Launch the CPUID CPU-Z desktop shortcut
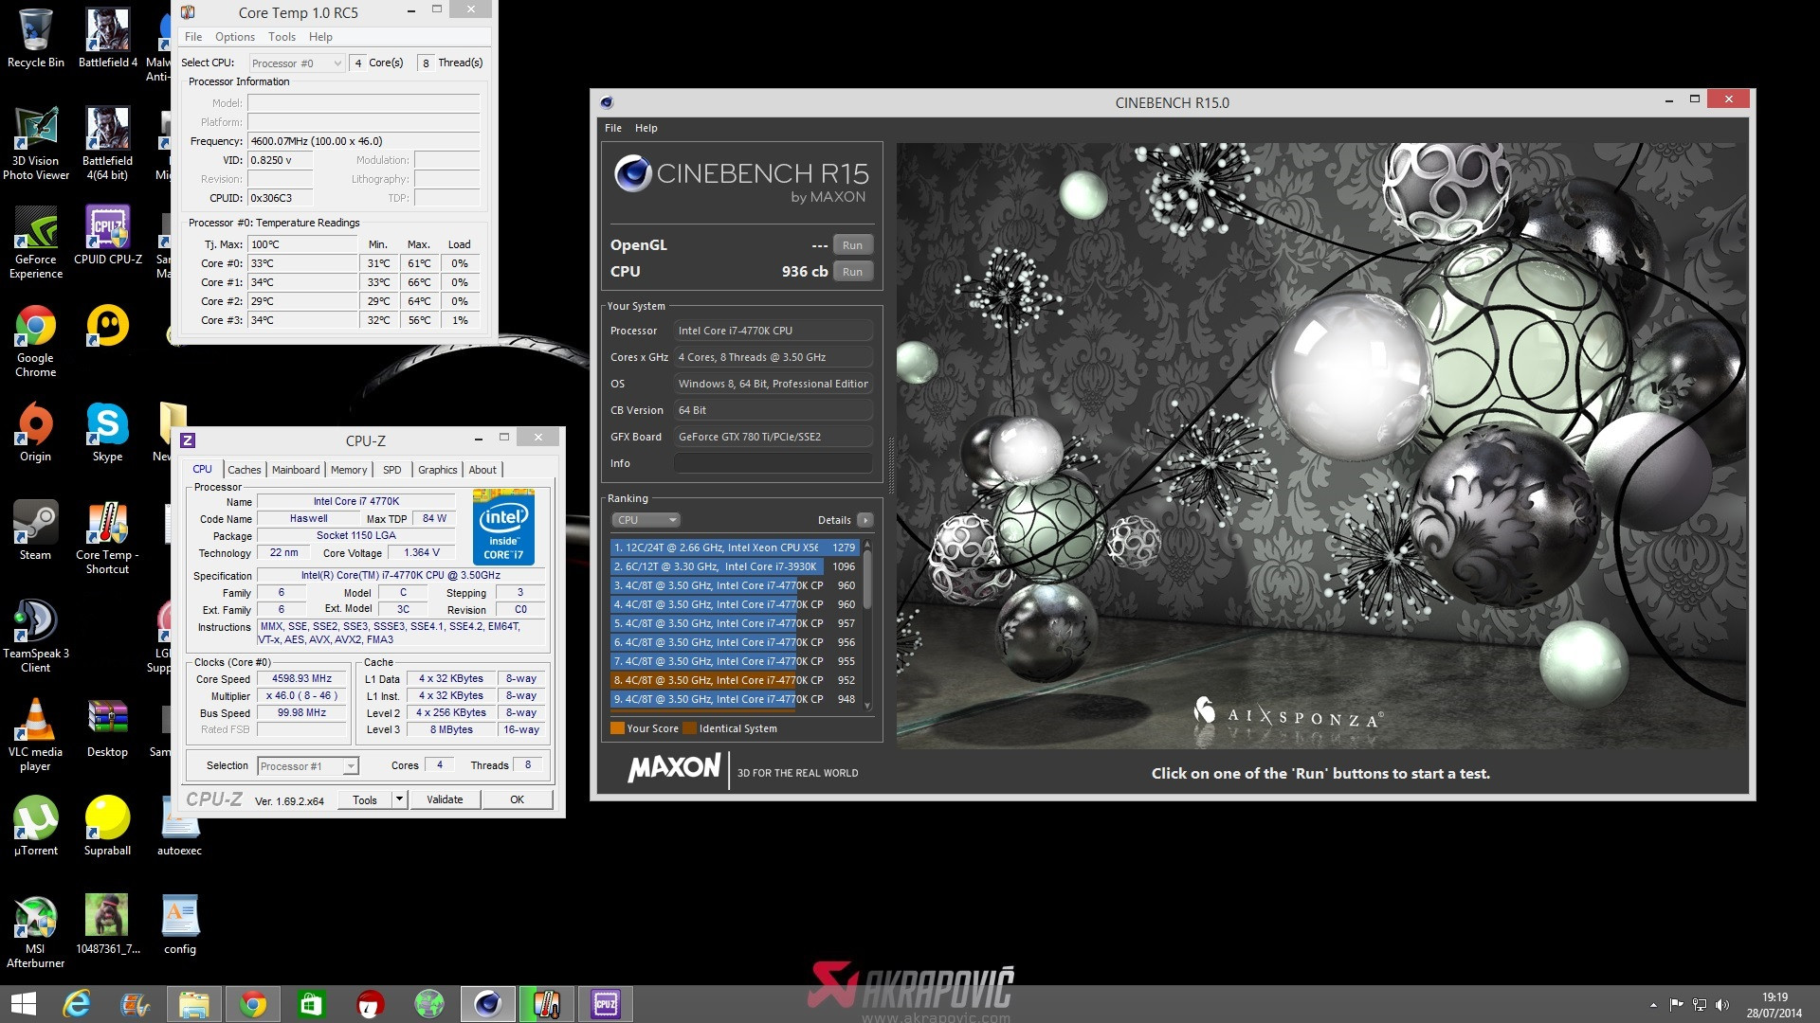The width and height of the screenshot is (1820, 1023). click(x=107, y=234)
